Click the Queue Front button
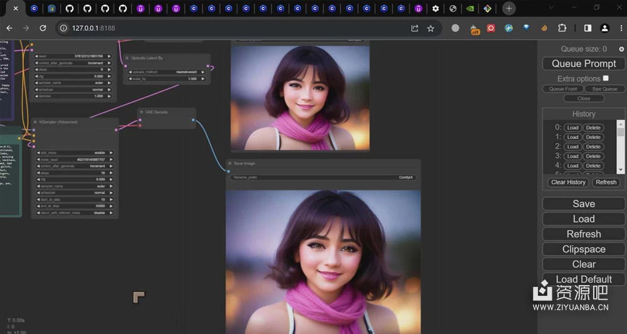 (562, 89)
